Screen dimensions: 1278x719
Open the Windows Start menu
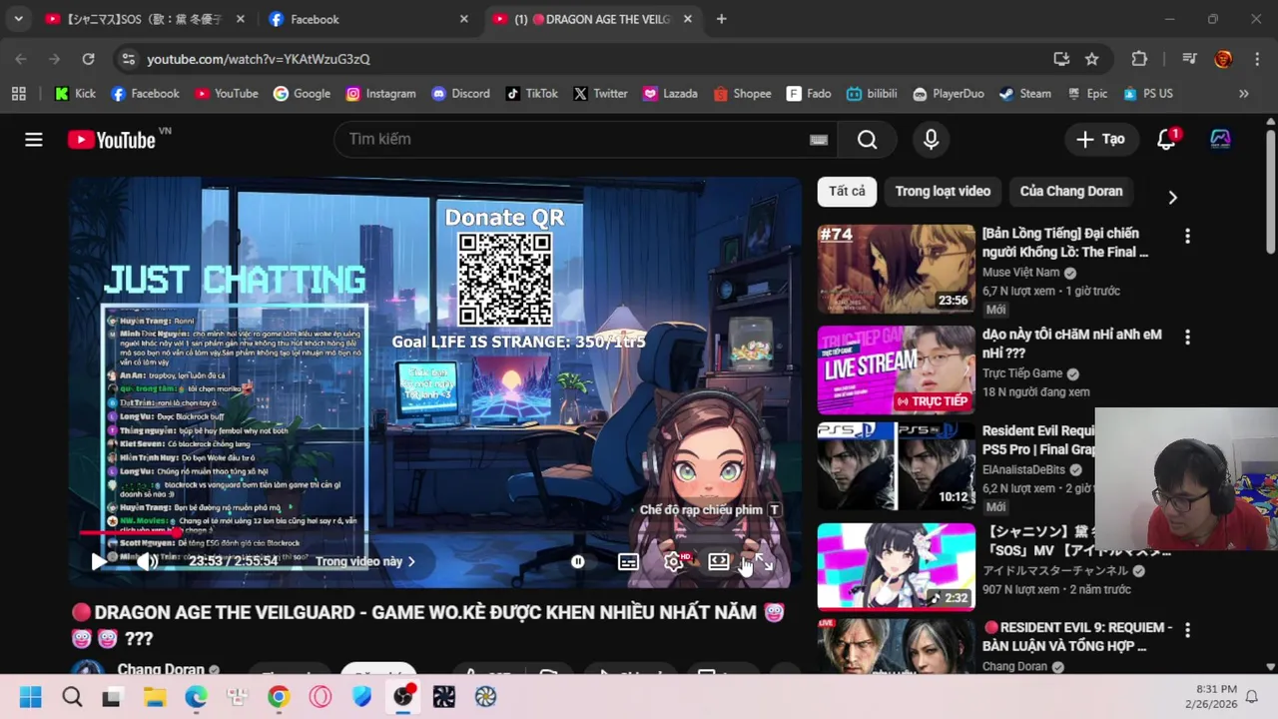click(31, 696)
